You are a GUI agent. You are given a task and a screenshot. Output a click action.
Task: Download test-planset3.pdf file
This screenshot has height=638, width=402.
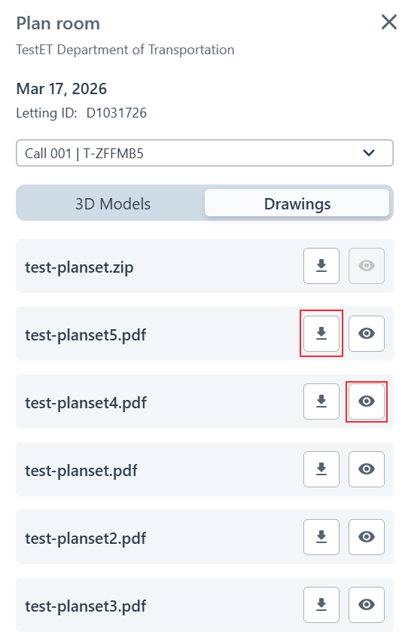(x=321, y=605)
